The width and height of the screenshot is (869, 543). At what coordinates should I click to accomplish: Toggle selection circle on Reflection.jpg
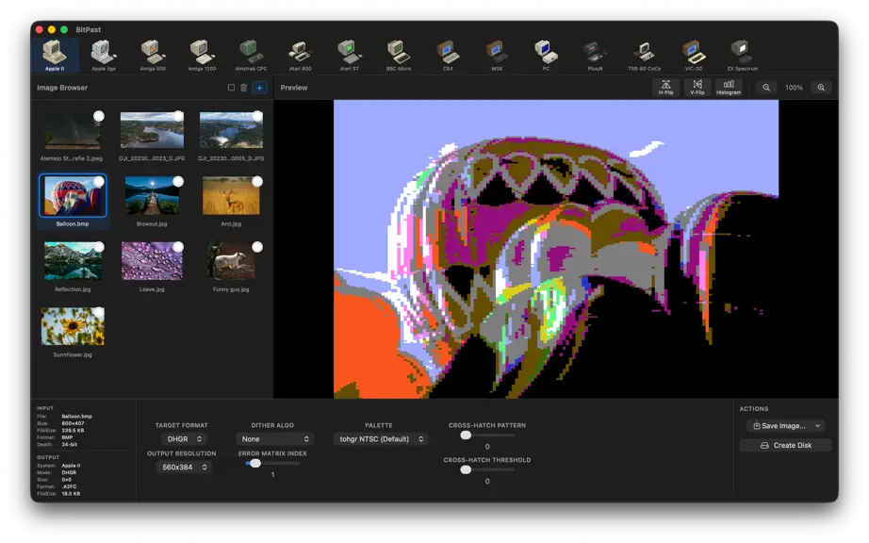pyautogui.click(x=99, y=247)
